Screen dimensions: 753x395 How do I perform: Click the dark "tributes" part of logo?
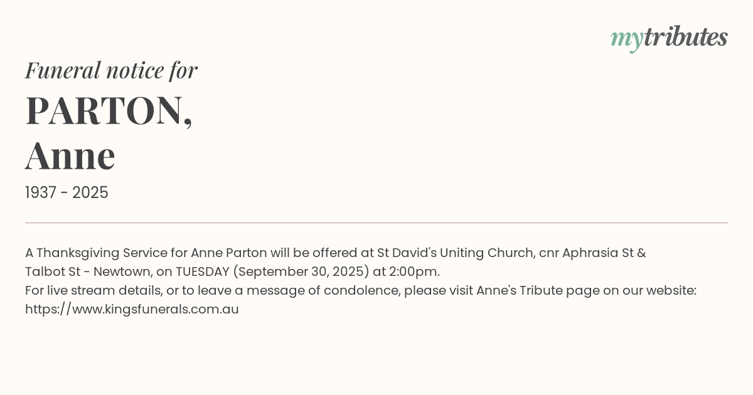(x=685, y=37)
